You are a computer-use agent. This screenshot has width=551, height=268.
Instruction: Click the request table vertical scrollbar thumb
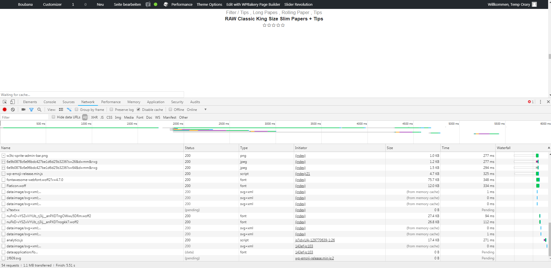pyautogui.click(x=550, y=239)
